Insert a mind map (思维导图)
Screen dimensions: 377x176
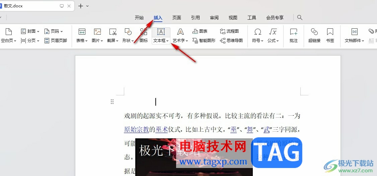click(x=231, y=41)
